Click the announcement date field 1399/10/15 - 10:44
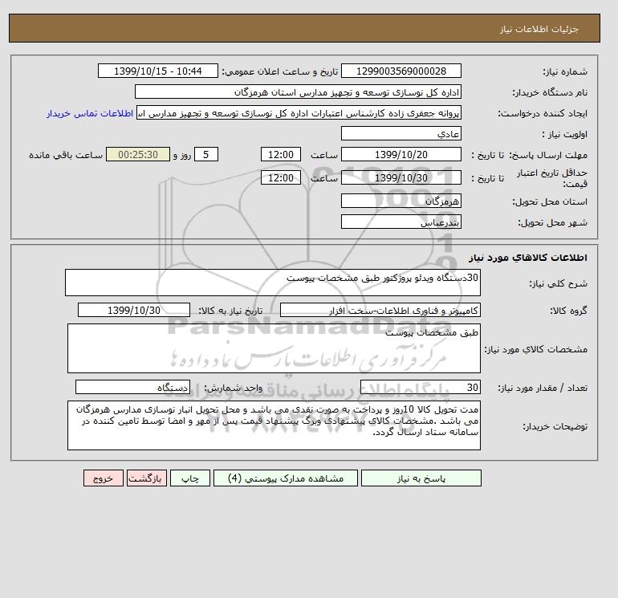The width and height of the screenshot is (618, 598). pyautogui.click(x=157, y=71)
